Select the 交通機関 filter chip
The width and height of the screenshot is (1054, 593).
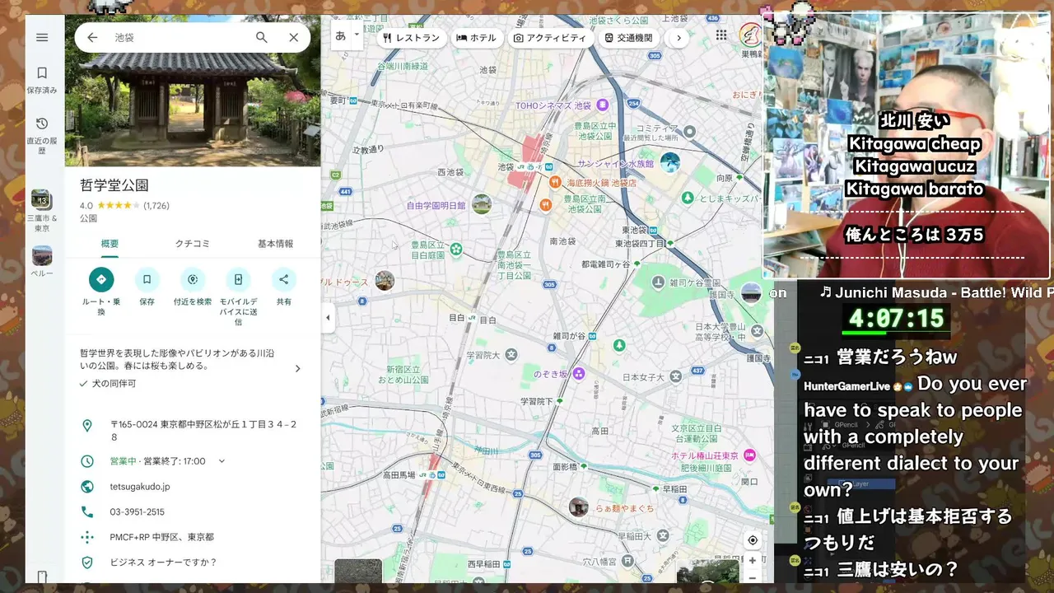[628, 38]
